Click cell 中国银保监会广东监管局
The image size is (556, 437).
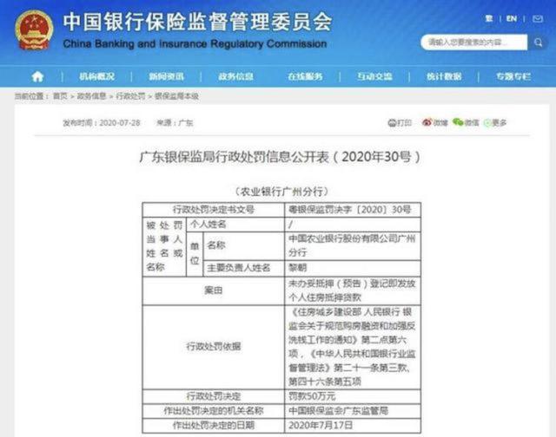pyautogui.click(x=353, y=410)
